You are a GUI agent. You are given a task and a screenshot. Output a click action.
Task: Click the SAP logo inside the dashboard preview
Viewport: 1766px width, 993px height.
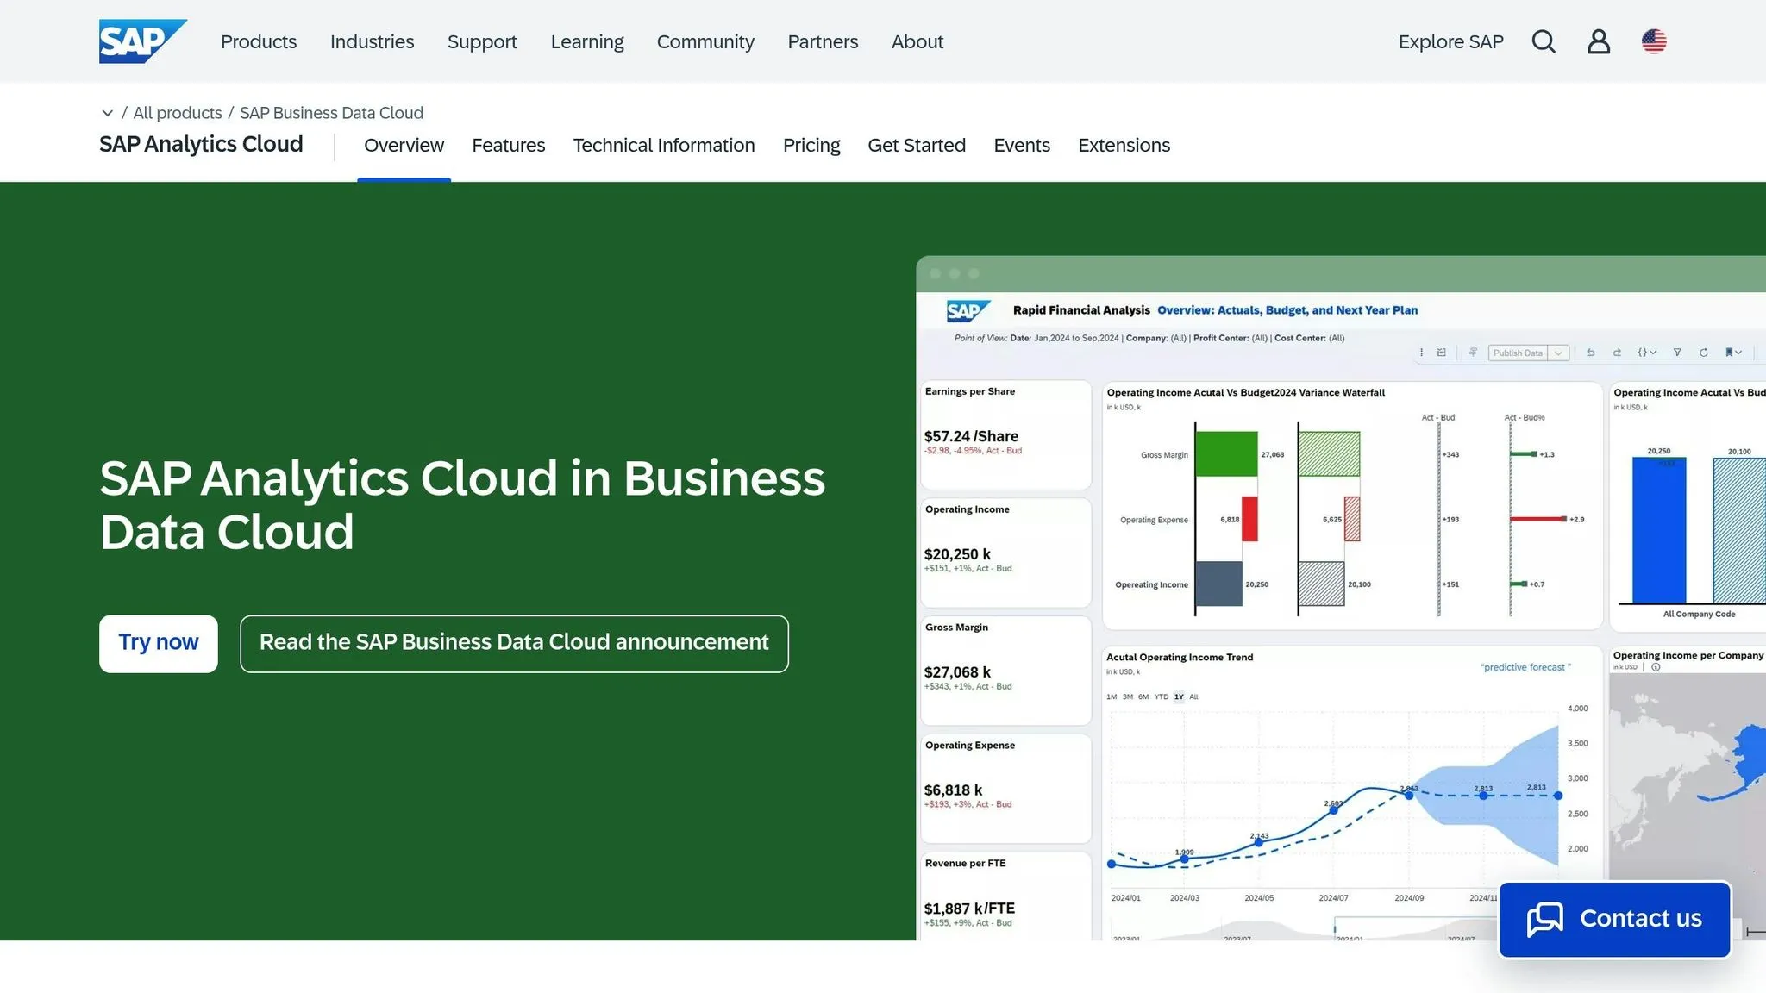coord(968,310)
